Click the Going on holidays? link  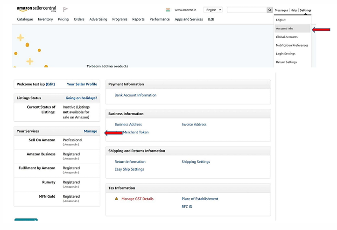point(81,98)
